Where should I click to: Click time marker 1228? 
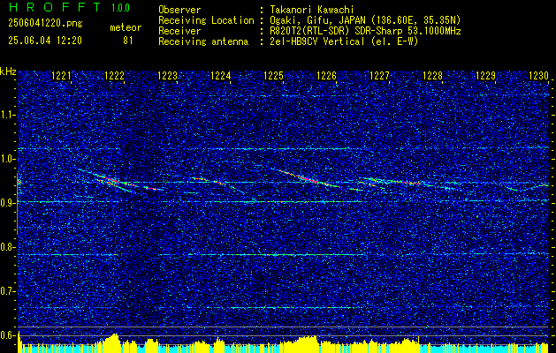[432, 75]
